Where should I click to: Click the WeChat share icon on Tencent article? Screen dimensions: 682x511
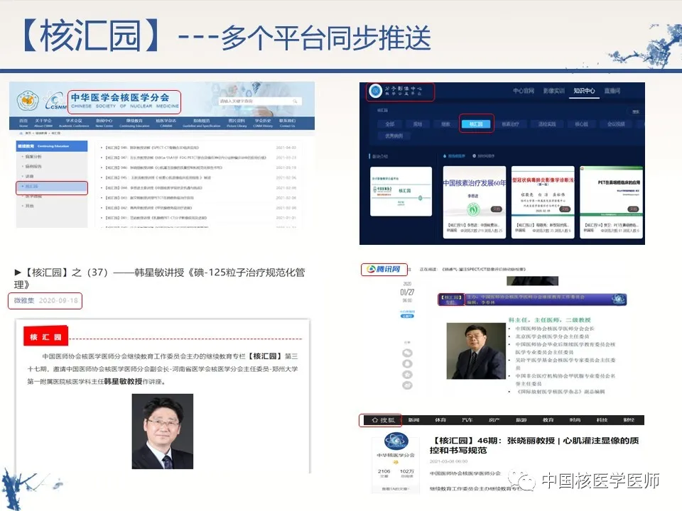[407, 353]
